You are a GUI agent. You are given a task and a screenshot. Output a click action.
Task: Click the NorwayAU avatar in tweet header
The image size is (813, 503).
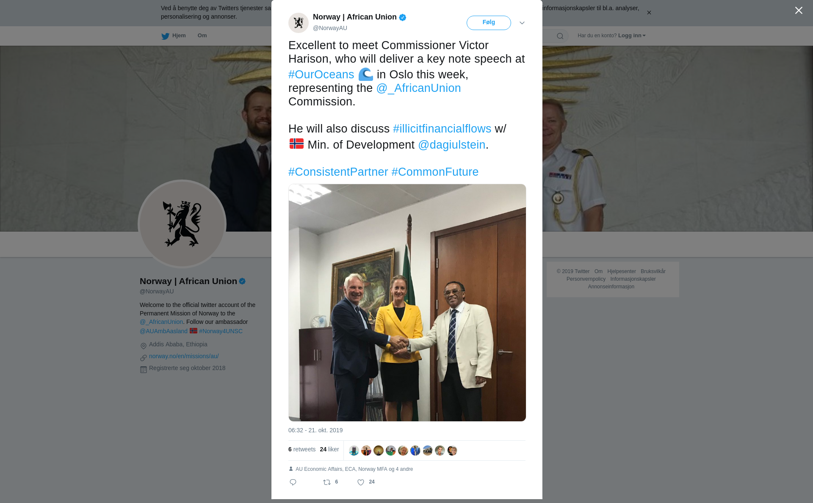pyautogui.click(x=299, y=23)
